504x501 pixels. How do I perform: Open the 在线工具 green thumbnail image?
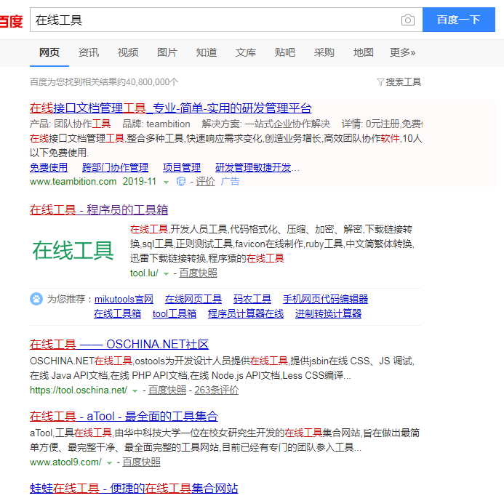(x=73, y=250)
